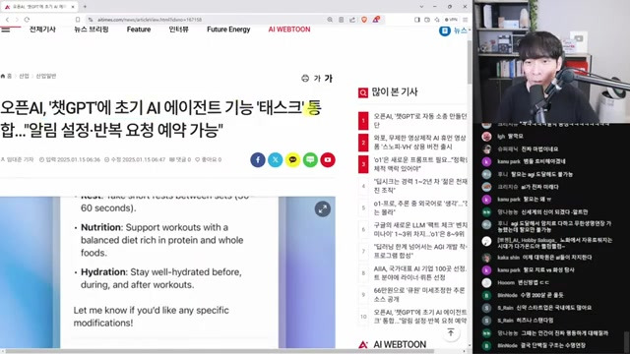Expand the article image to fullscreen

323,209
